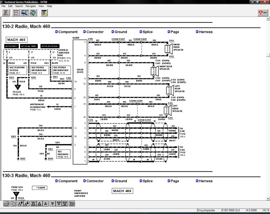Click the vertical scrollbar down arrow

coord(268,198)
